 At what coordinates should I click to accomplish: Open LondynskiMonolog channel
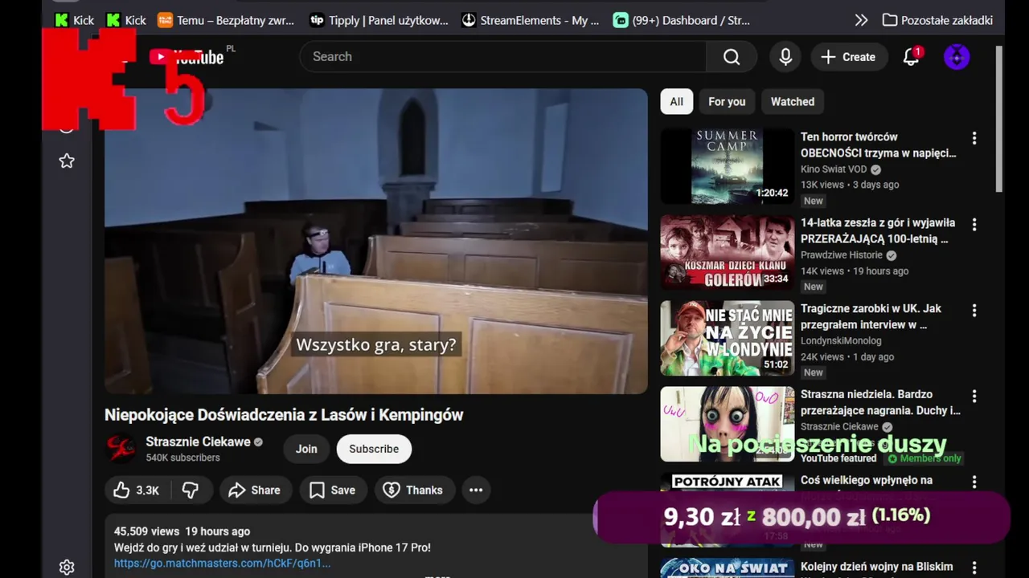841,340
